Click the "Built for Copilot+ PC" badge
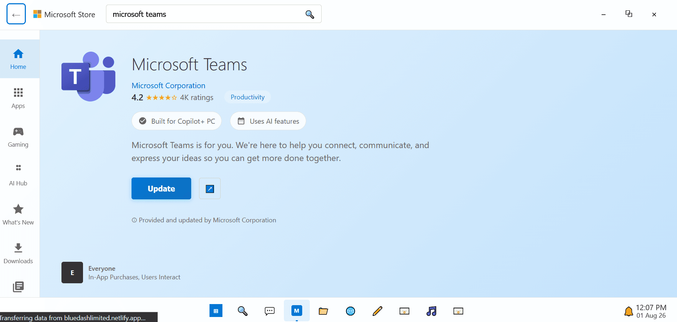 (x=176, y=121)
